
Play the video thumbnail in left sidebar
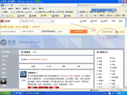click(x=3, y=81)
